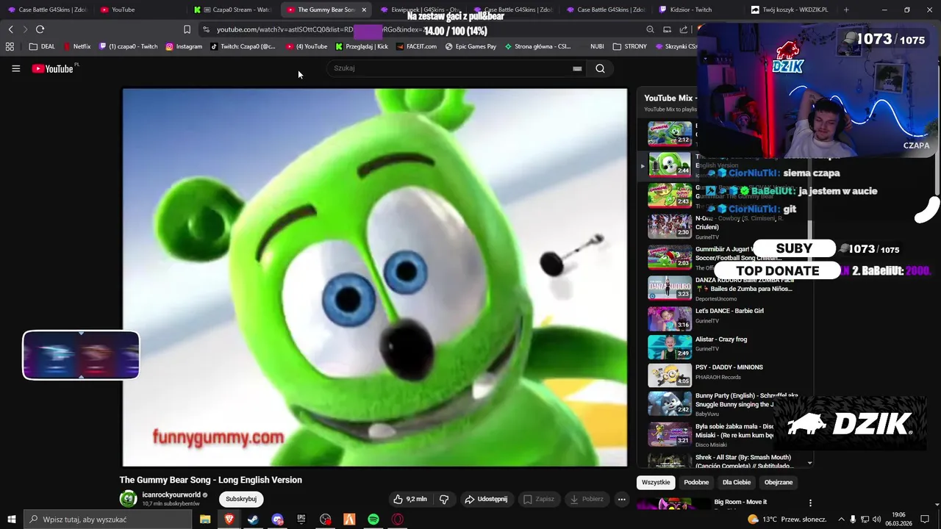Open the Instagram bookmark
Image resolution: width=941 pixels, height=529 pixels.
click(184, 46)
